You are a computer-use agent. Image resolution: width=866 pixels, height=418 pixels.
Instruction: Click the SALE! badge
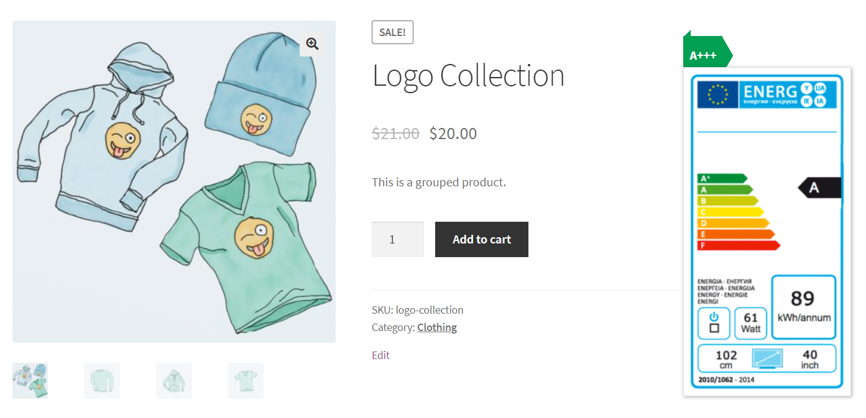click(392, 32)
